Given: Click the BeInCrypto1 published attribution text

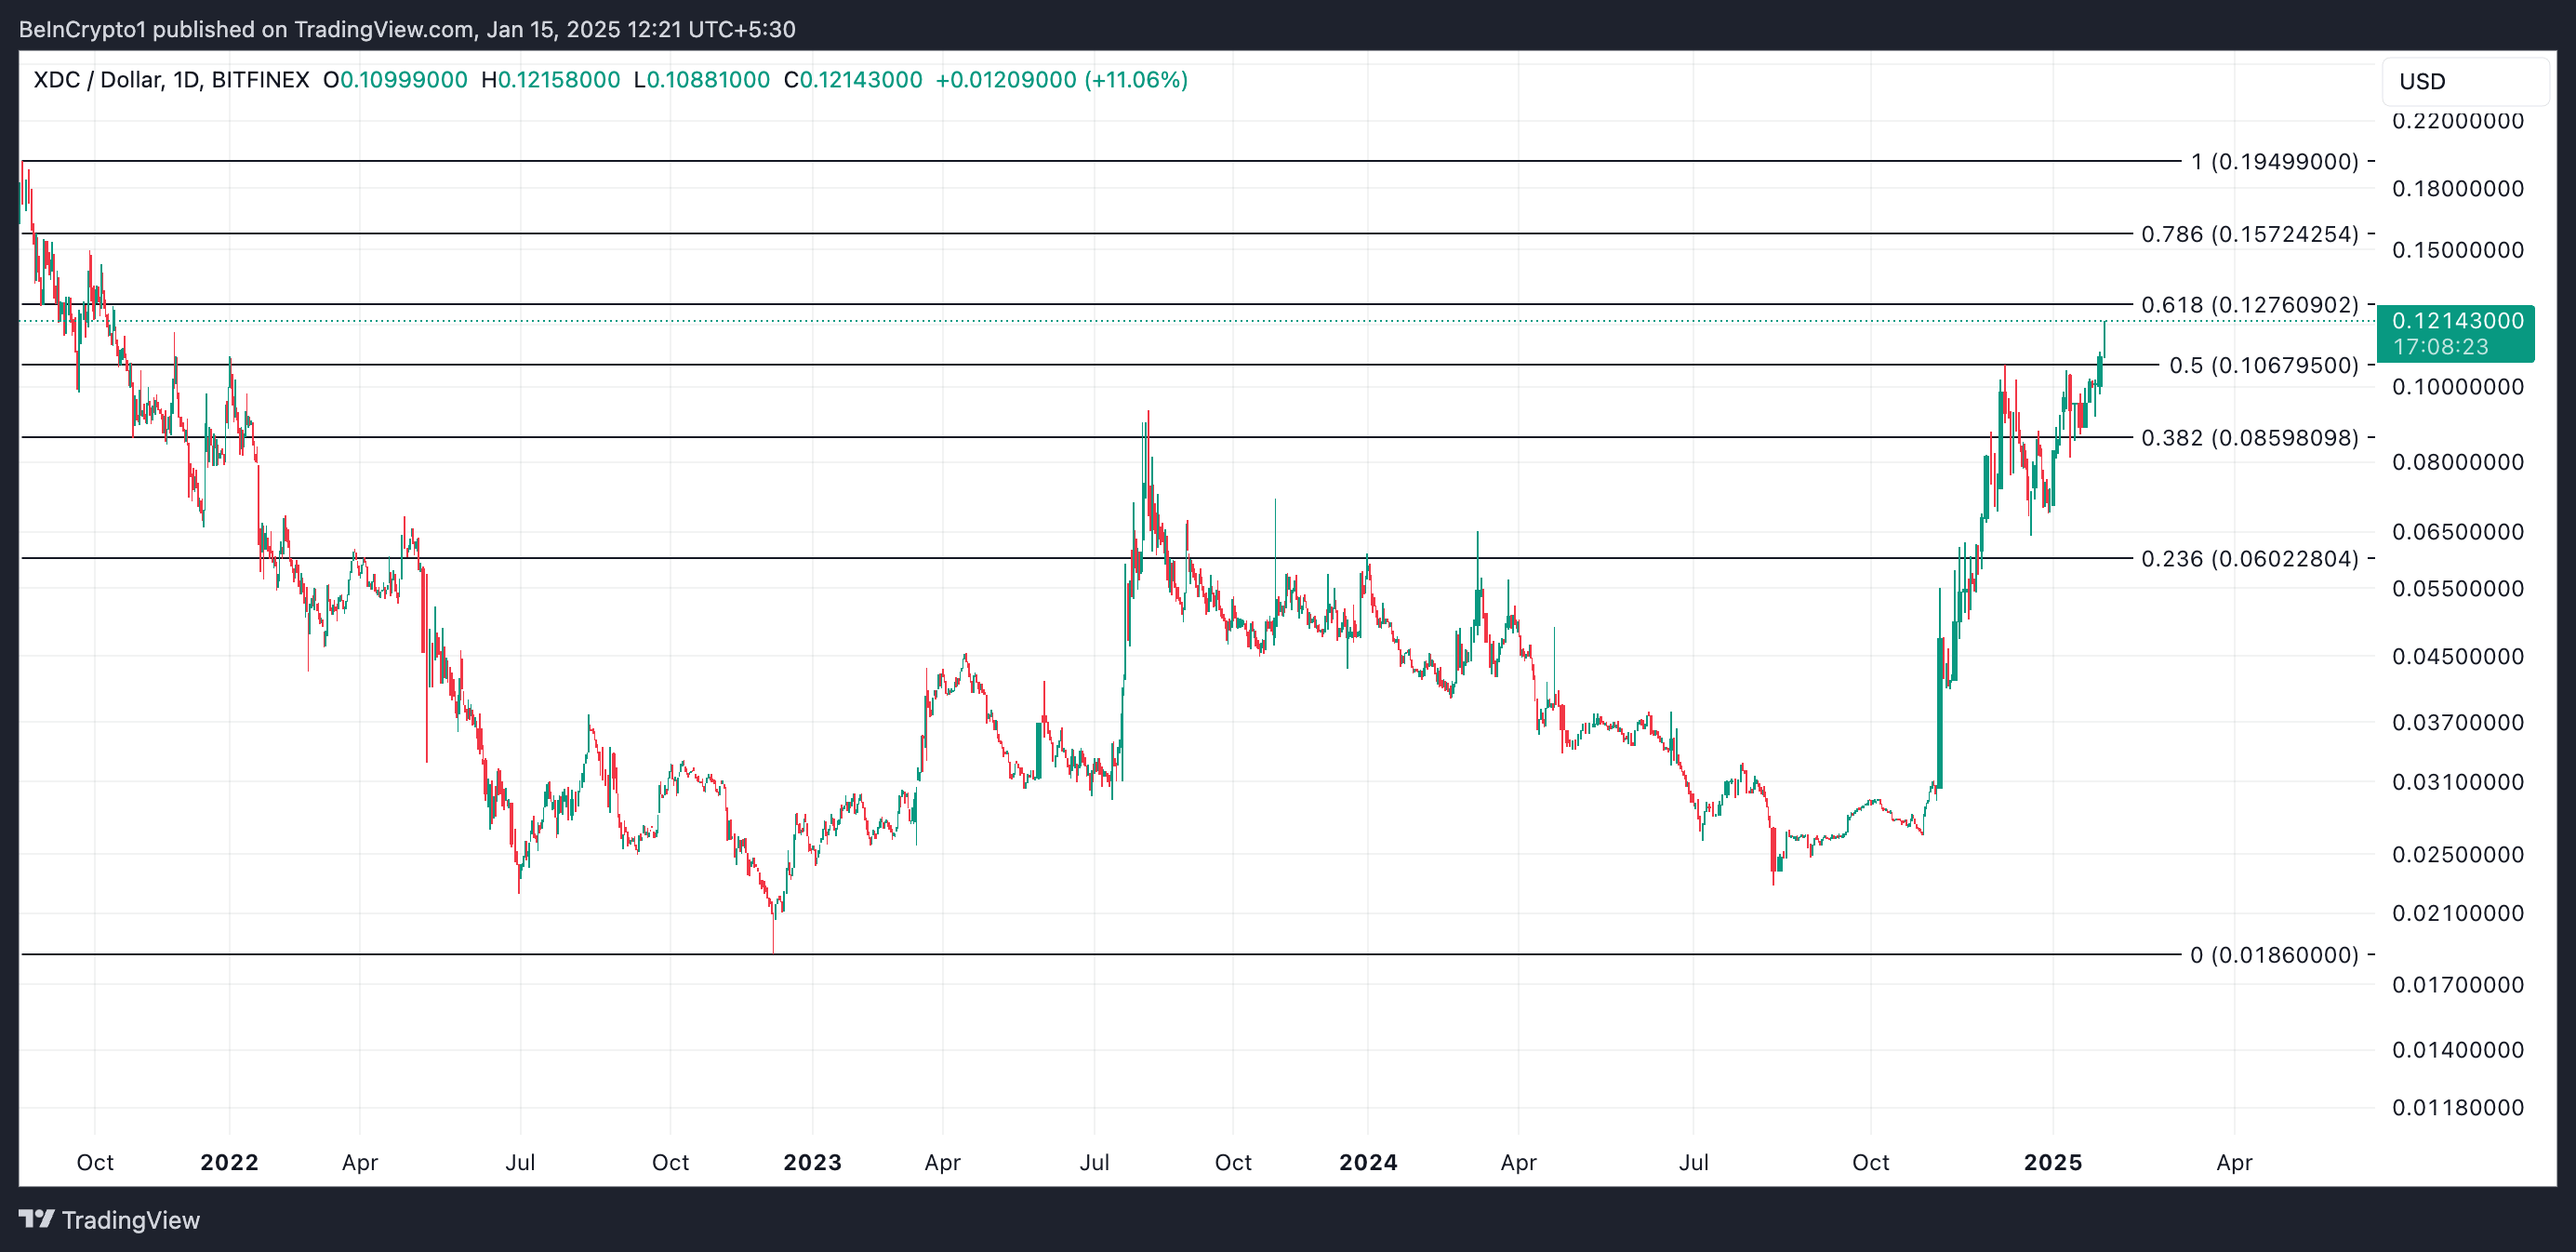Looking at the screenshot, I should coord(406,29).
